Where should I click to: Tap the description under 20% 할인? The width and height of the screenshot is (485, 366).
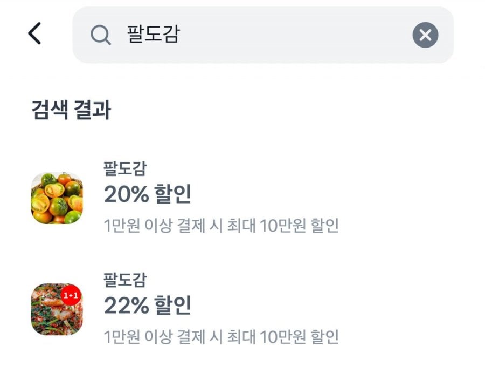pos(221,226)
